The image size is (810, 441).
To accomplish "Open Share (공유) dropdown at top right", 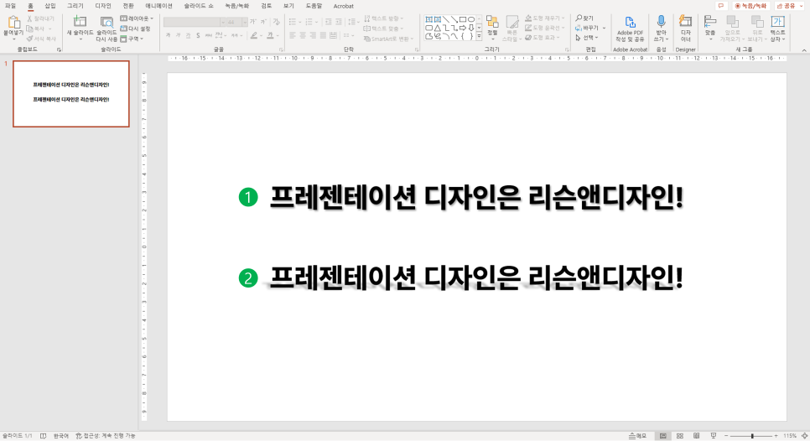I will click(x=788, y=6).
